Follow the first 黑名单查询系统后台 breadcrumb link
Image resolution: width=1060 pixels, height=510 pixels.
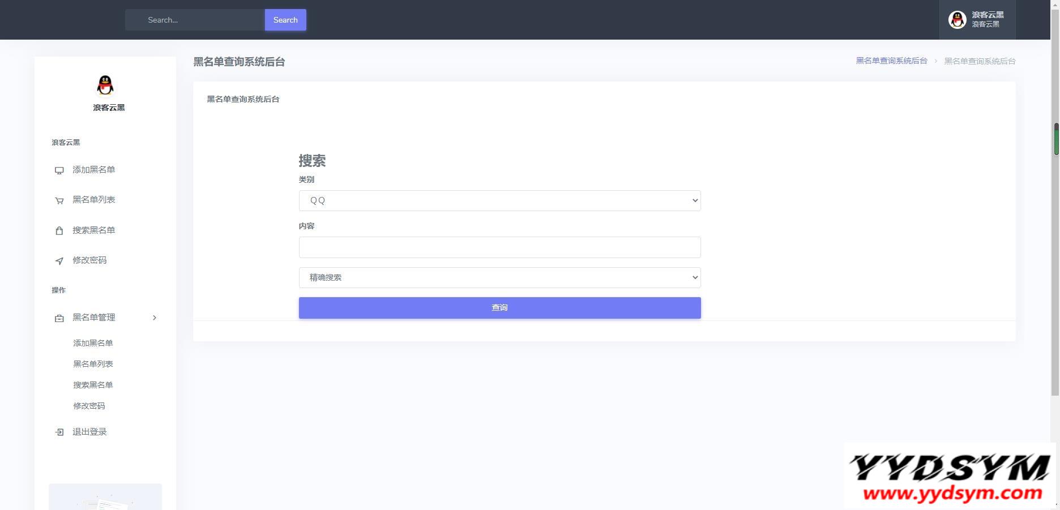[891, 61]
